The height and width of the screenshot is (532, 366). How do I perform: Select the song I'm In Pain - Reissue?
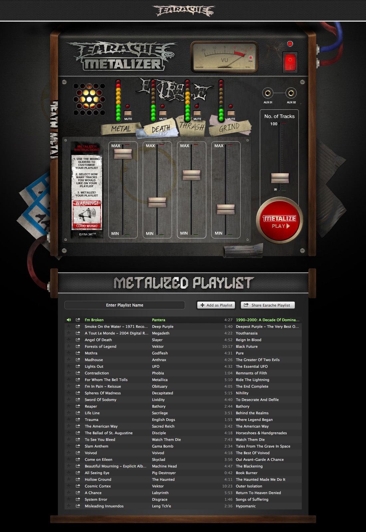click(x=103, y=386)
